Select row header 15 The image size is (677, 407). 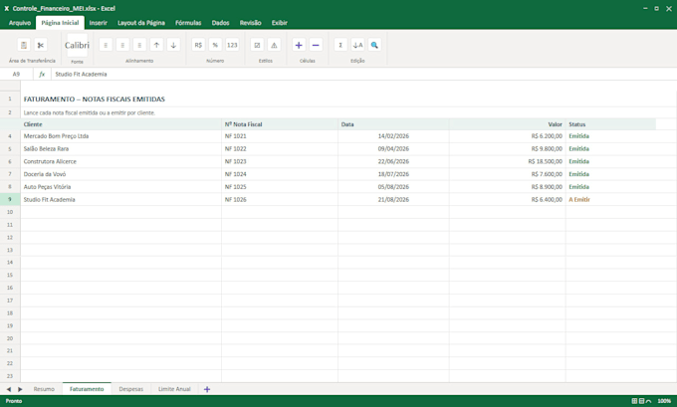(x=10, y=275)
